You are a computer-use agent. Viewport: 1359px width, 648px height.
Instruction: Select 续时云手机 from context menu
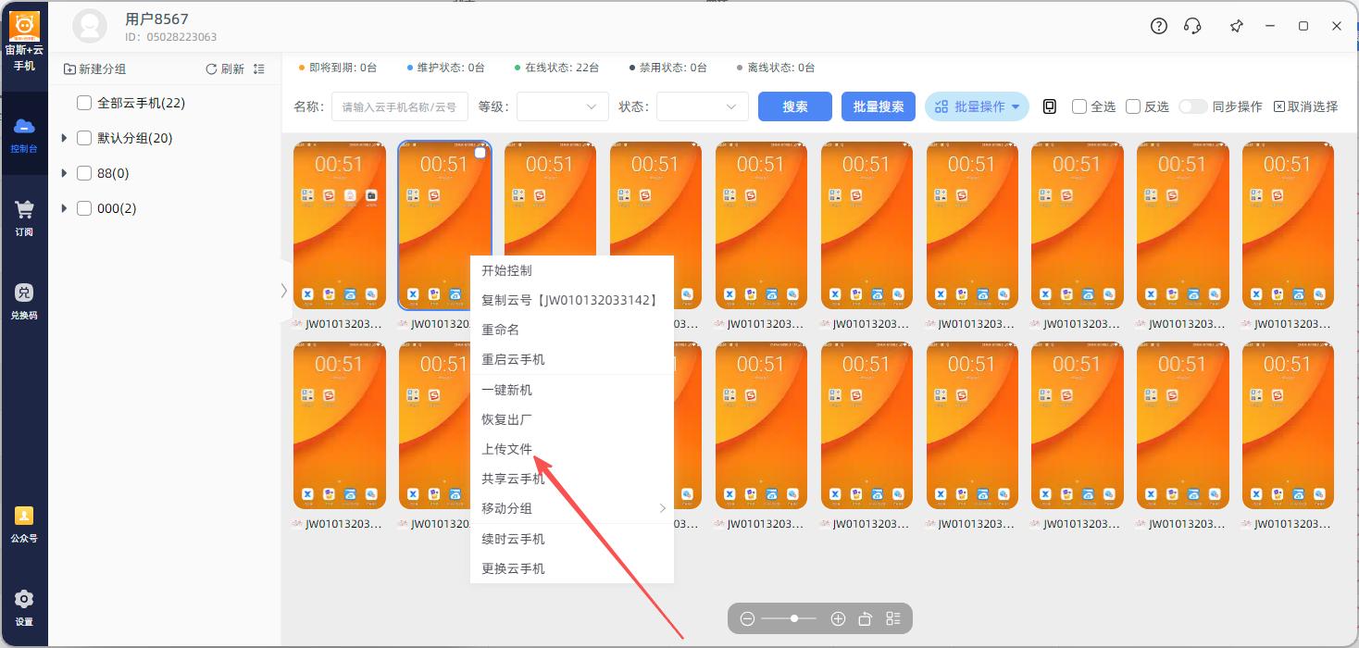point(572,539)
